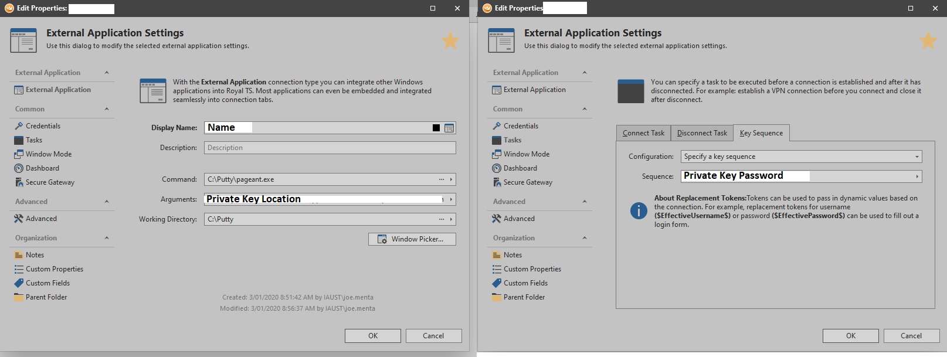This screenshot has height=357, width=947.
Task: Click the arrow at the end of the Sequence field
Action: 917,176
